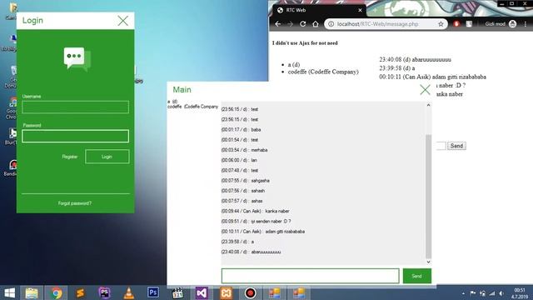
Task: Click web message '23:40:08 (d) abaruuuuuuuuu'
Action: pyautogui.click(x=415, y=59)
